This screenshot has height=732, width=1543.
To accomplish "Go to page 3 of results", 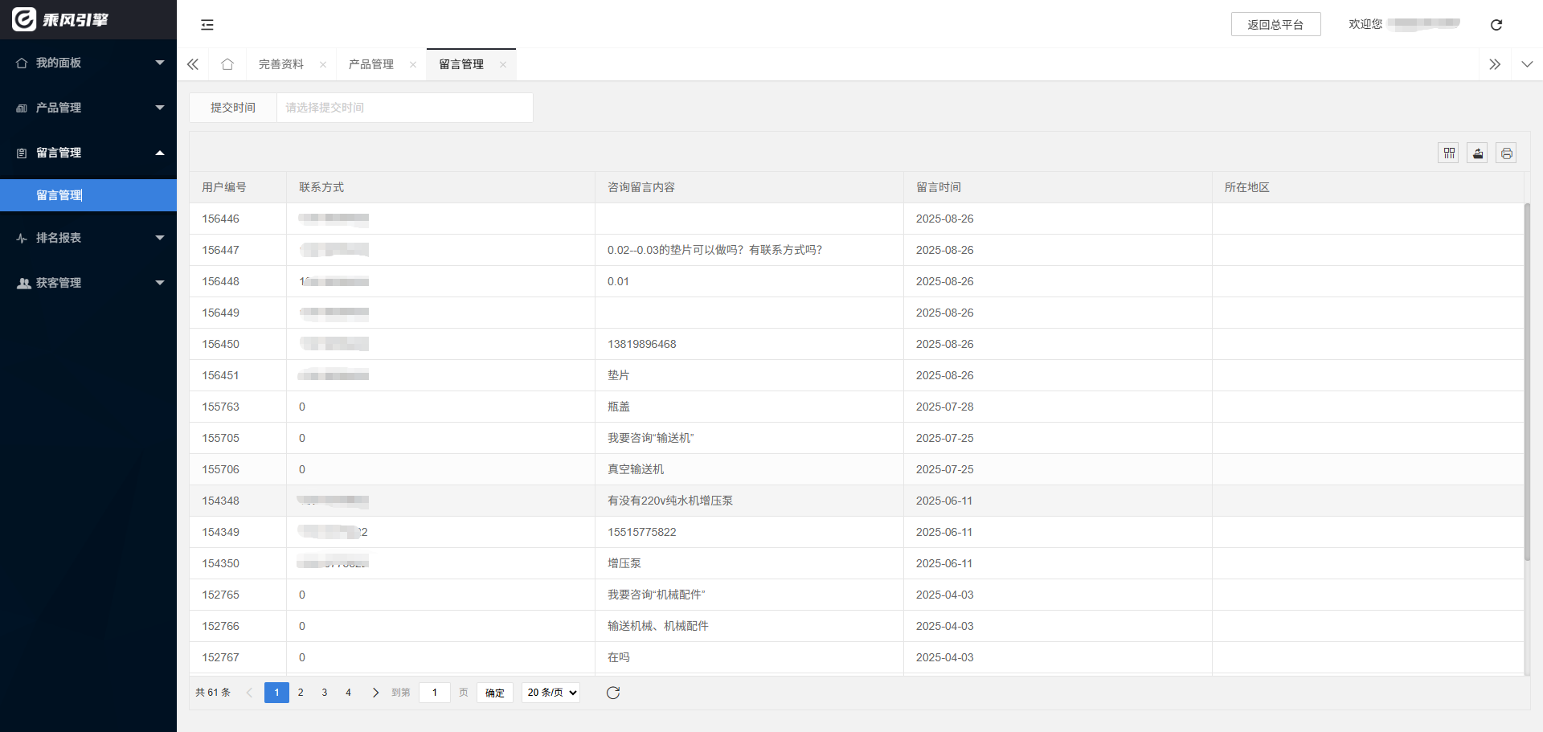I will [x=325, y=693].
